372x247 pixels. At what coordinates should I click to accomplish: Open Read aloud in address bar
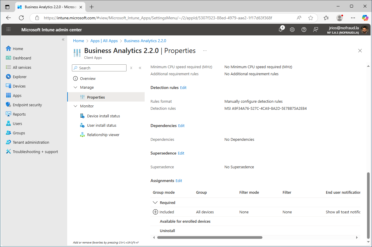[299, 18]
